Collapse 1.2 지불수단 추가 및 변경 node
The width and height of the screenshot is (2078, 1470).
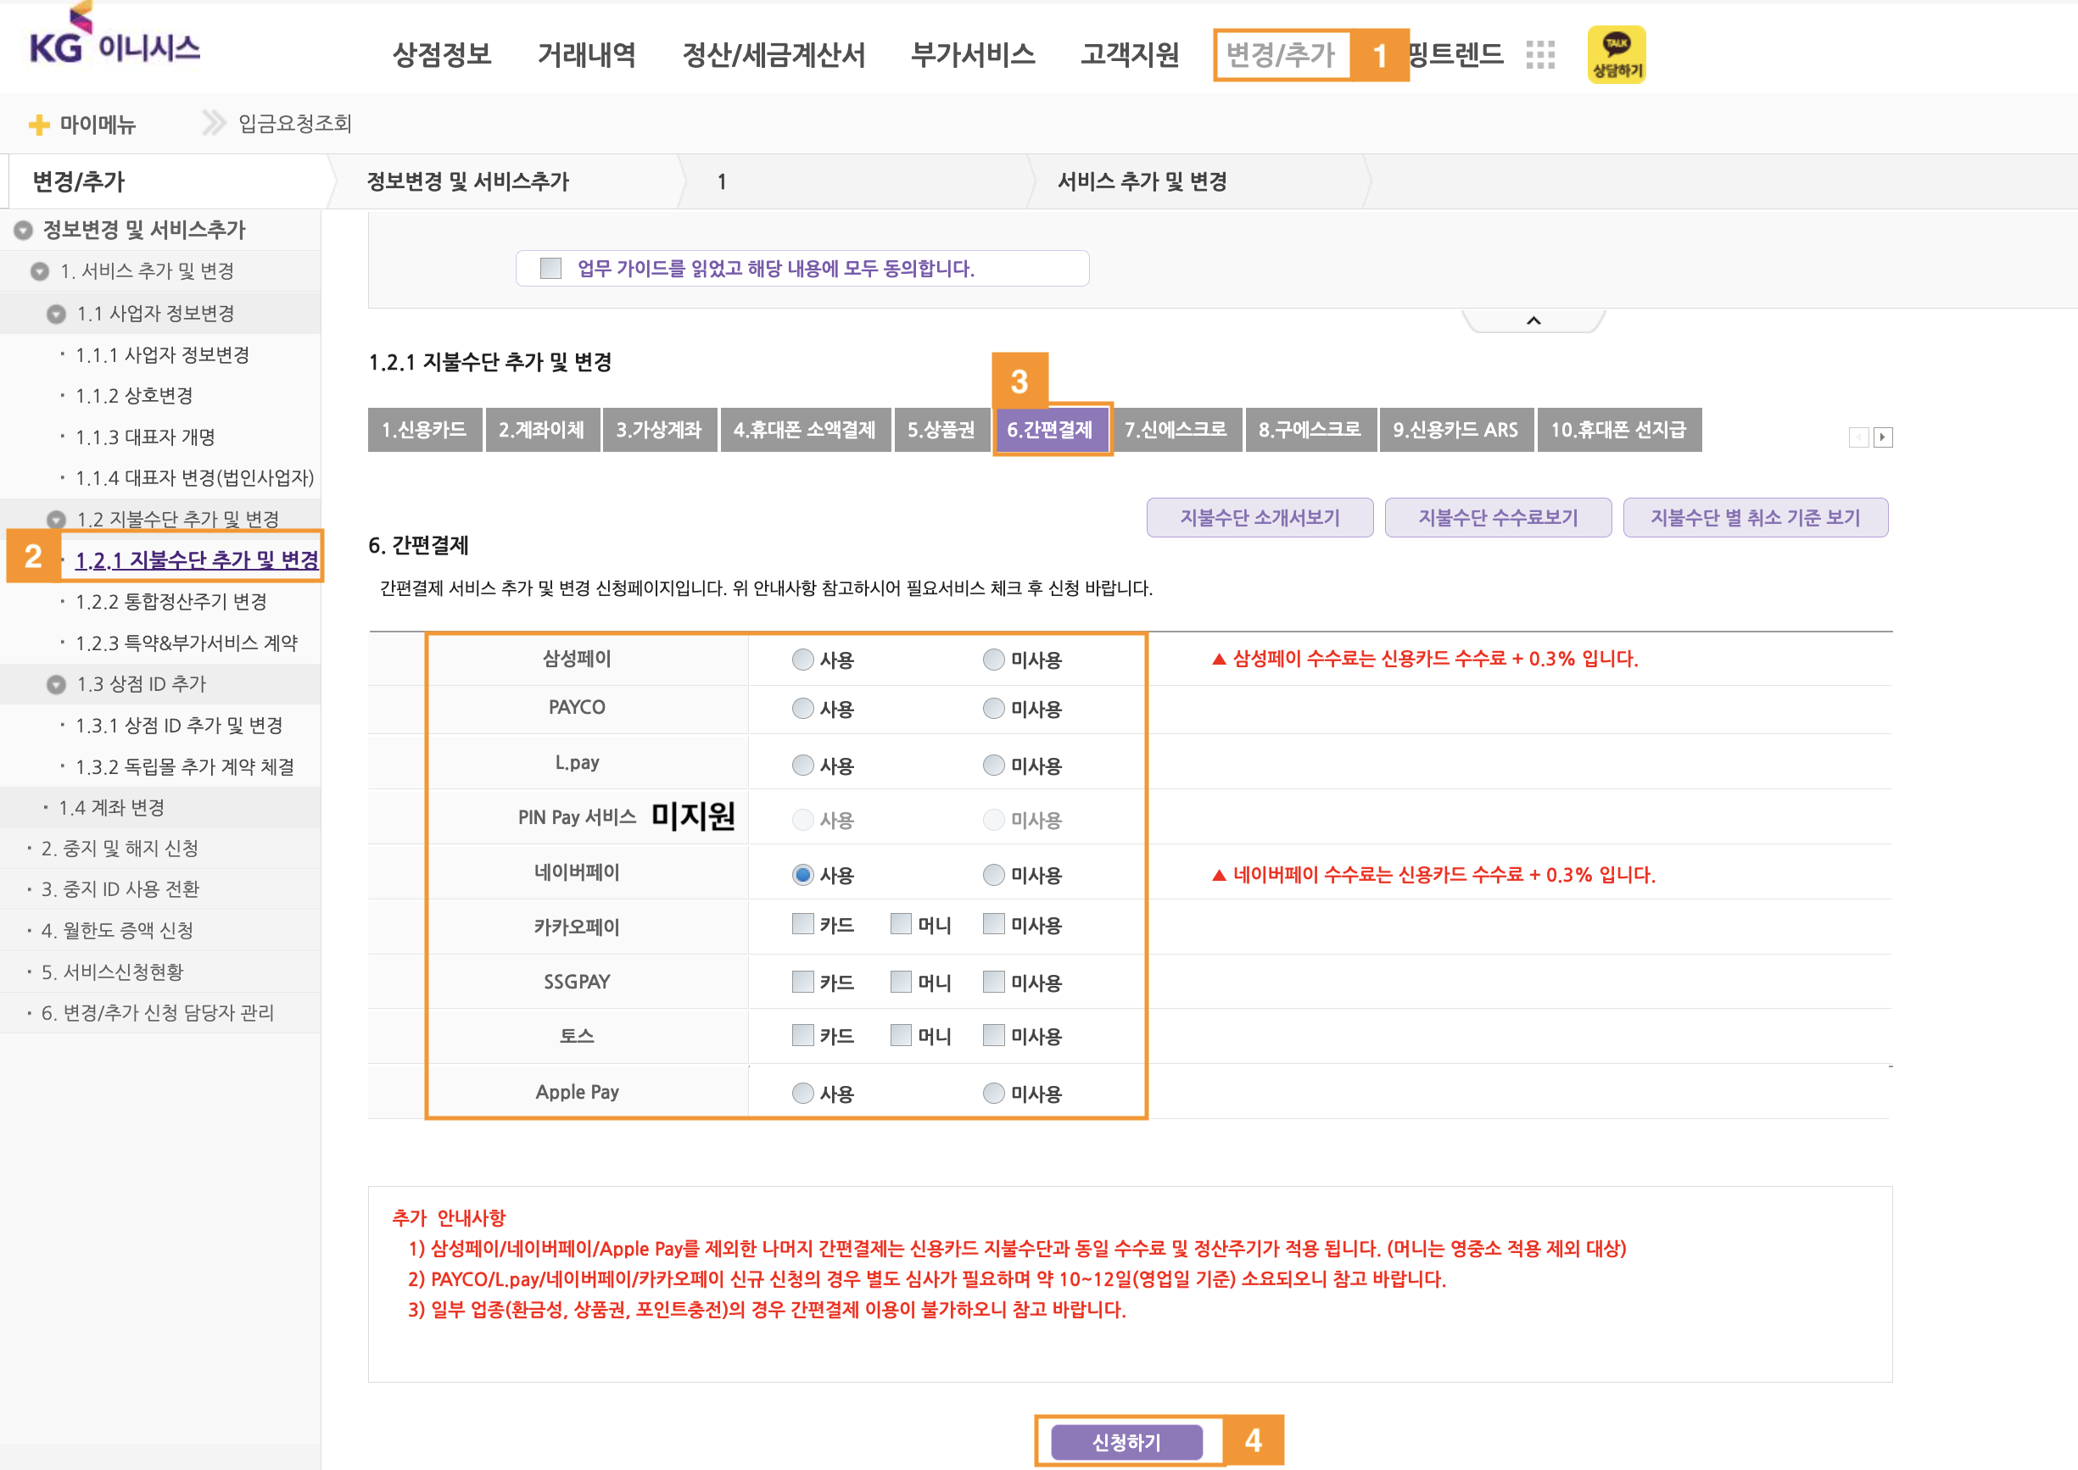point(56,520)
